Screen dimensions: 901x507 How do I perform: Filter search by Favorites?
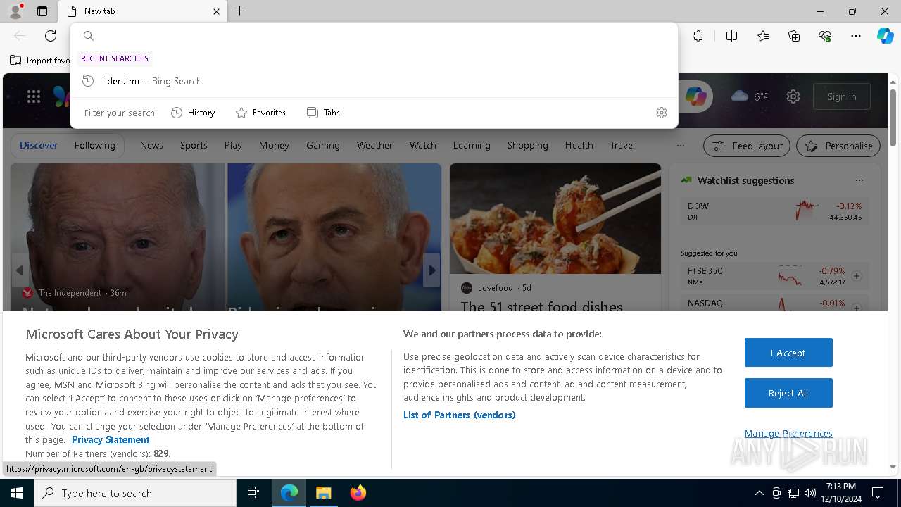pos(260,113)
